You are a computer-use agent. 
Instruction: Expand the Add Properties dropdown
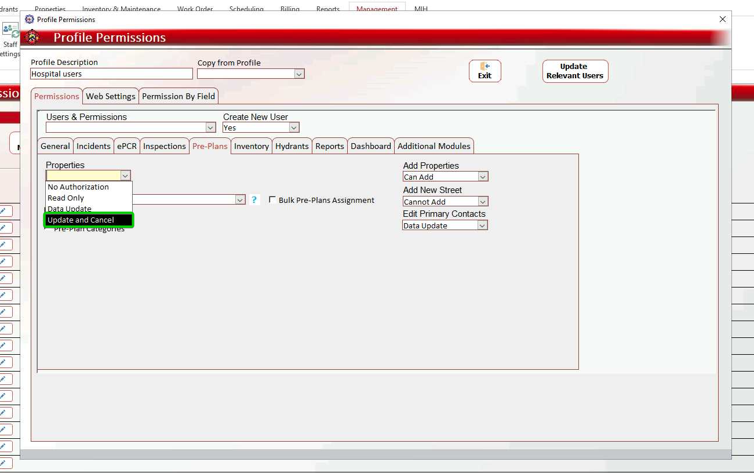point(483,177)
